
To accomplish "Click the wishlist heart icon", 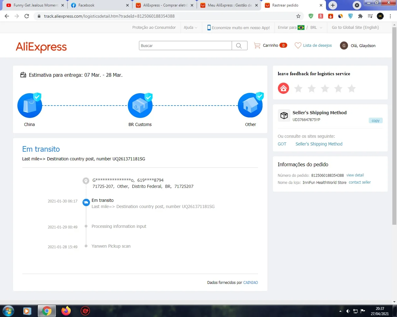I will point(298,46).
